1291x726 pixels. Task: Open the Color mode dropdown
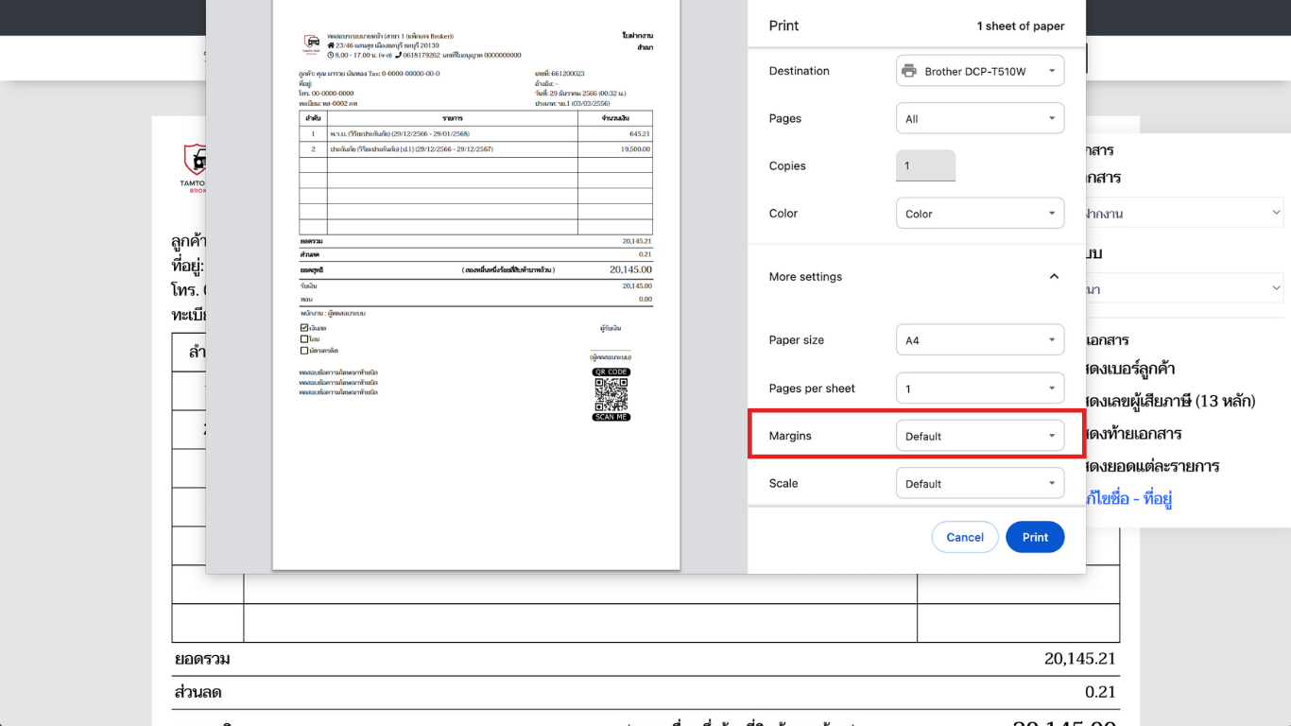[979, 213]
